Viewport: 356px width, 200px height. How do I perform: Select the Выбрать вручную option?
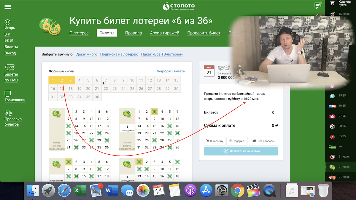[x=57, y=54]
